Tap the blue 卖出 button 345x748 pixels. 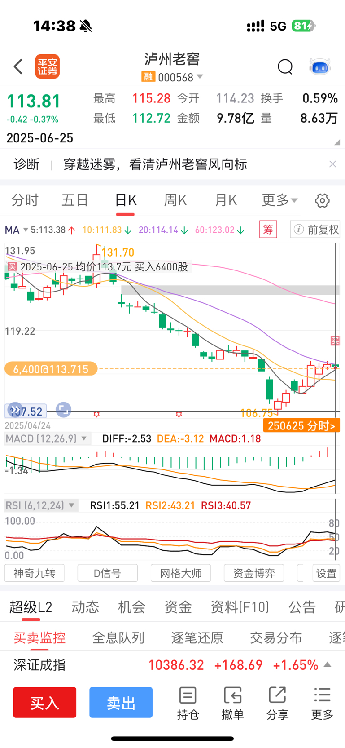tap(121, 702)
